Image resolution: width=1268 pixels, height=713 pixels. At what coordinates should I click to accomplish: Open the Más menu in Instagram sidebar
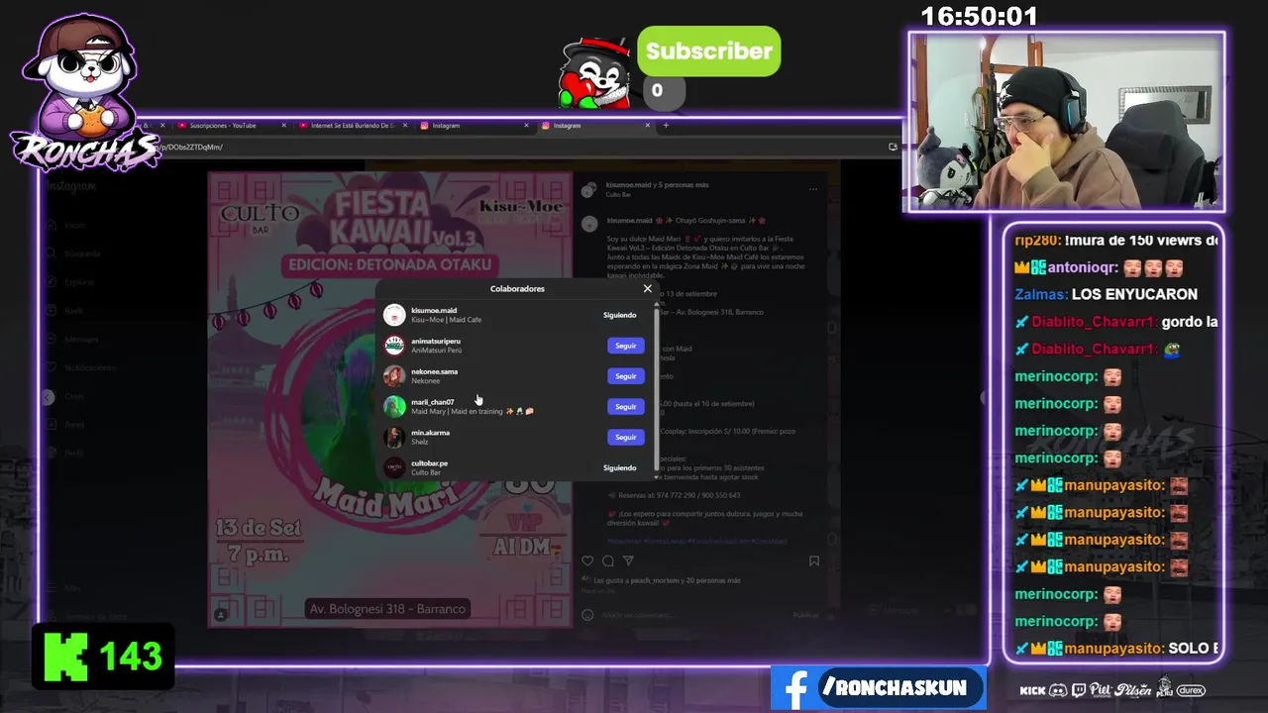click(65, 588)
